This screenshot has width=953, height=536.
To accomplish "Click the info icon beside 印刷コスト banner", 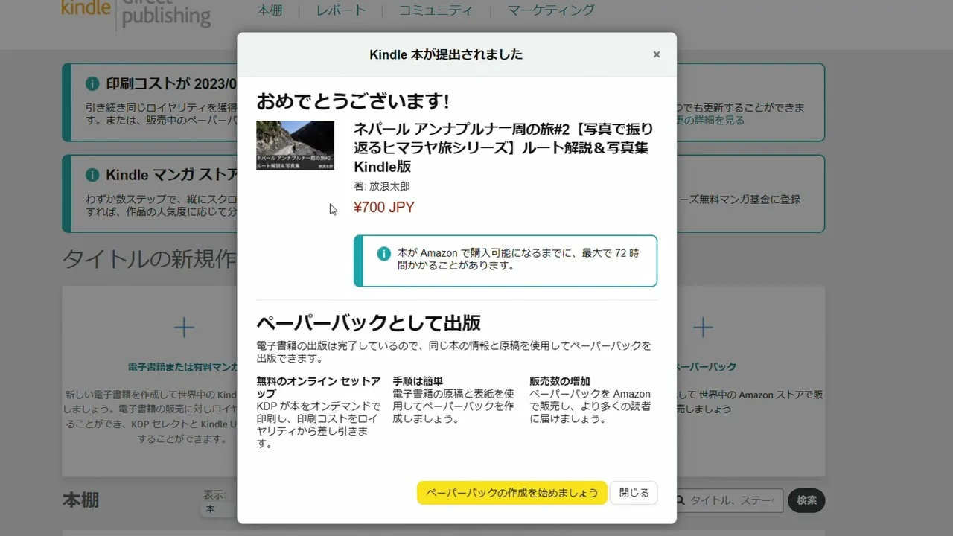I will click(92, 83).
